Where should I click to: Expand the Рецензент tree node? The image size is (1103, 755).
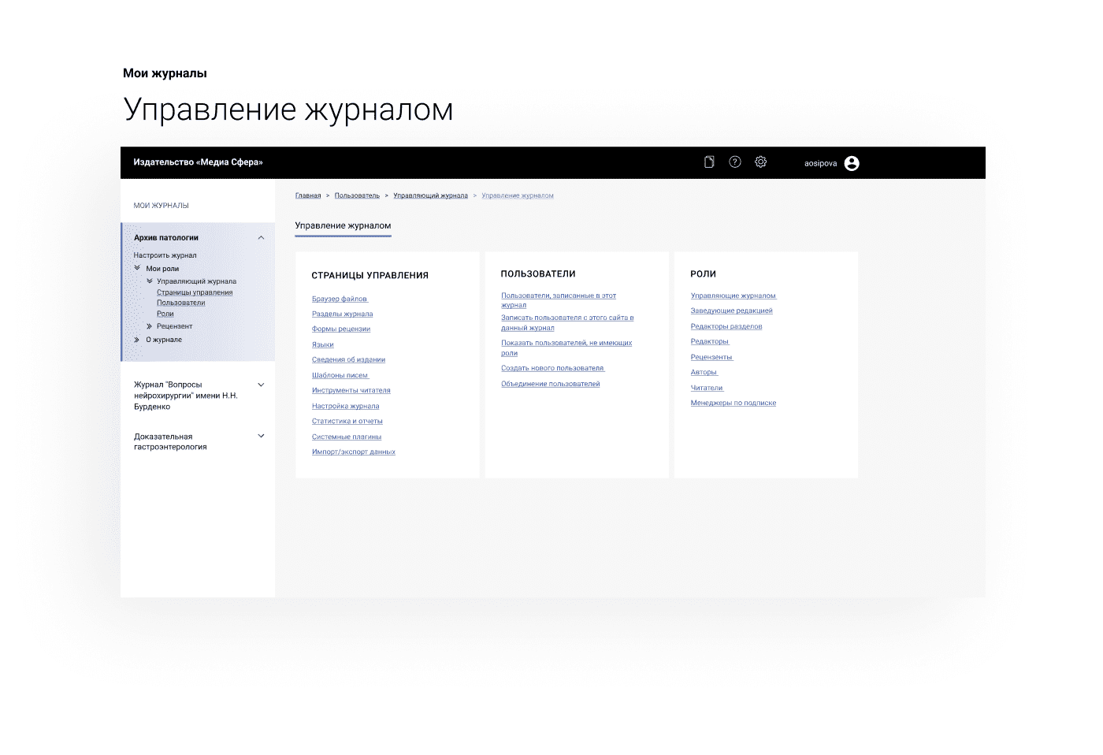pos(149,326)
